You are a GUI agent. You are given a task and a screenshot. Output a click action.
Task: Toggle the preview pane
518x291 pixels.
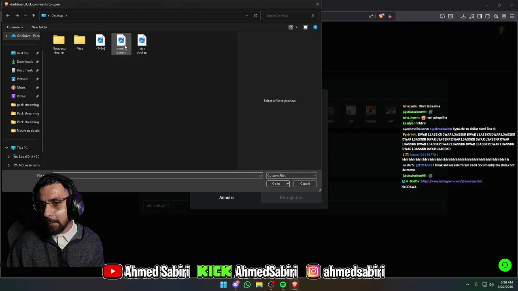click(x=306, y=27)
